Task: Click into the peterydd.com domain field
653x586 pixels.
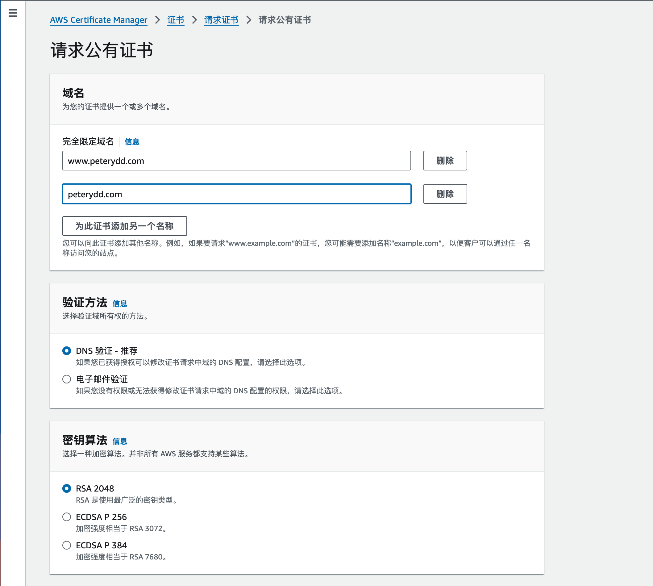Action: [236, 194]
